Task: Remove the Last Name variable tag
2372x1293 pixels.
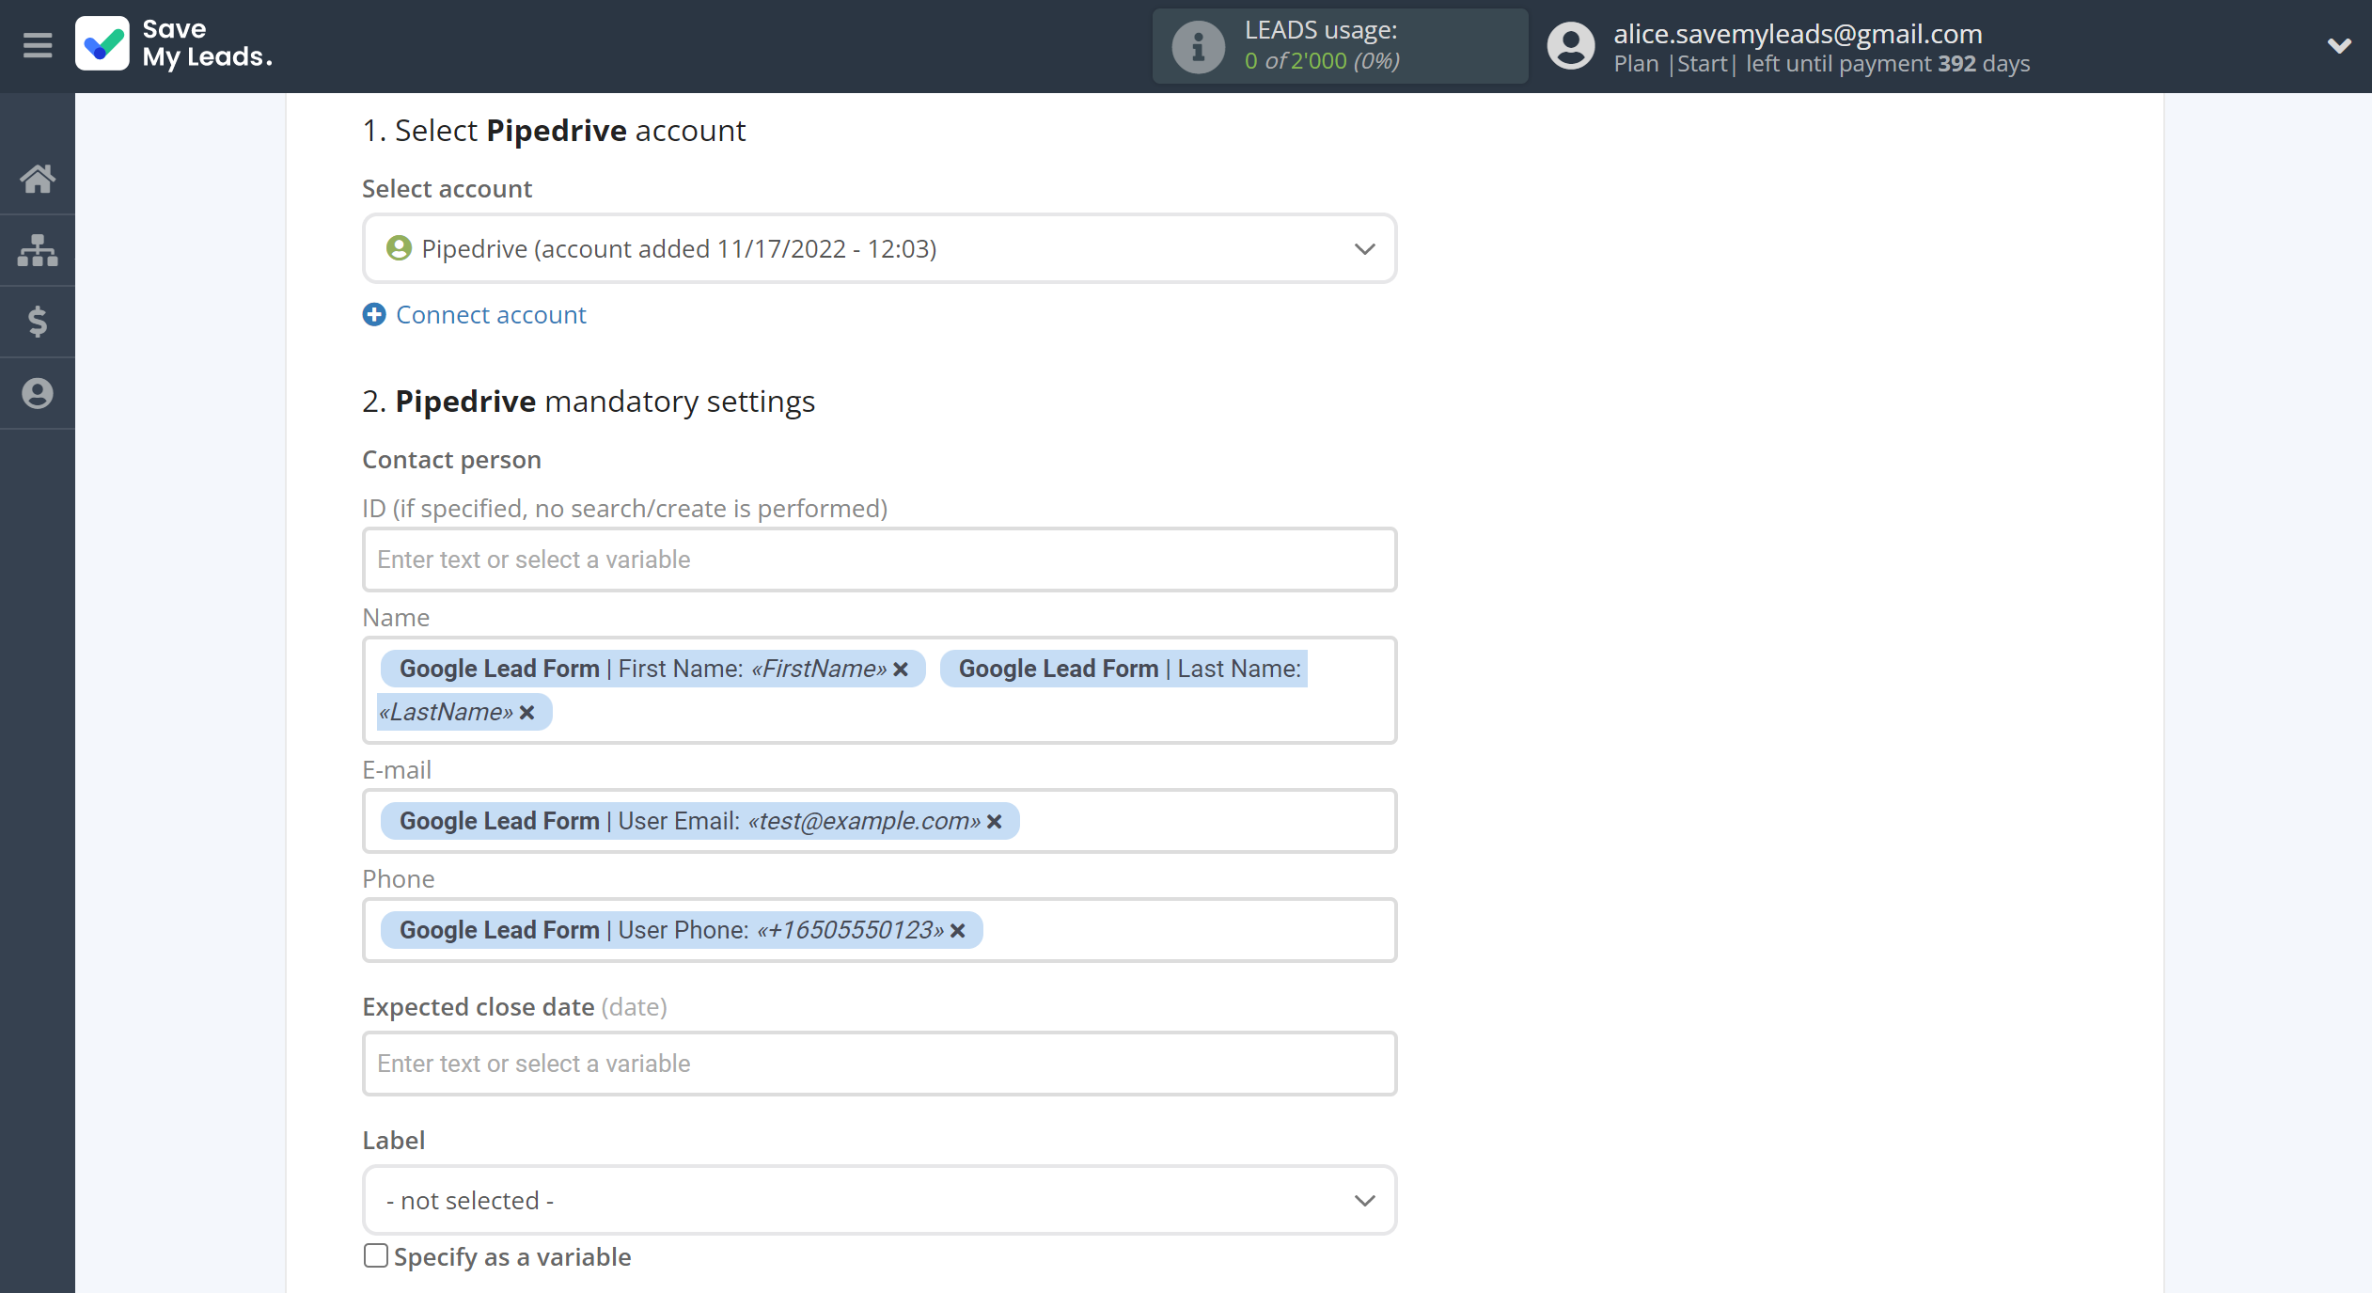Action: click(527, 712)
